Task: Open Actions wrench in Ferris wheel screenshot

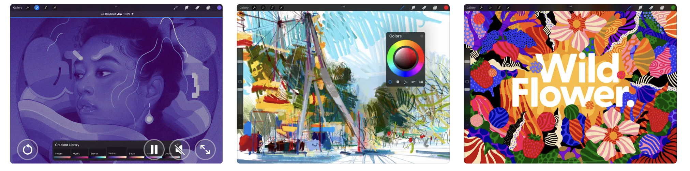Action: 254,7
